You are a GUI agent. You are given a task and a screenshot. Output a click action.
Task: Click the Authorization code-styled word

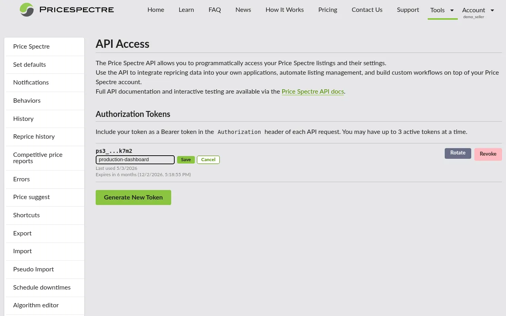tap(239, 132)
